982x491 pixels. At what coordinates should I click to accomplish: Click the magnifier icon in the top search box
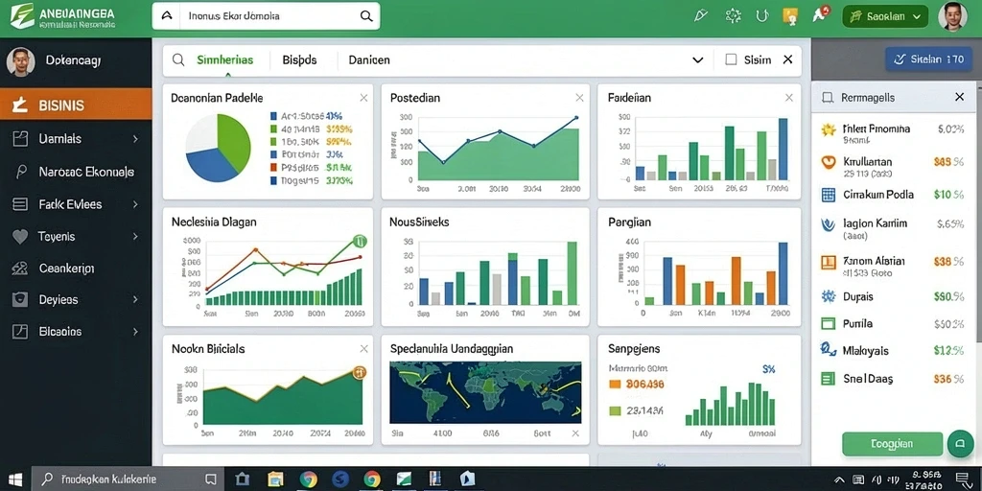coord(366,16)
